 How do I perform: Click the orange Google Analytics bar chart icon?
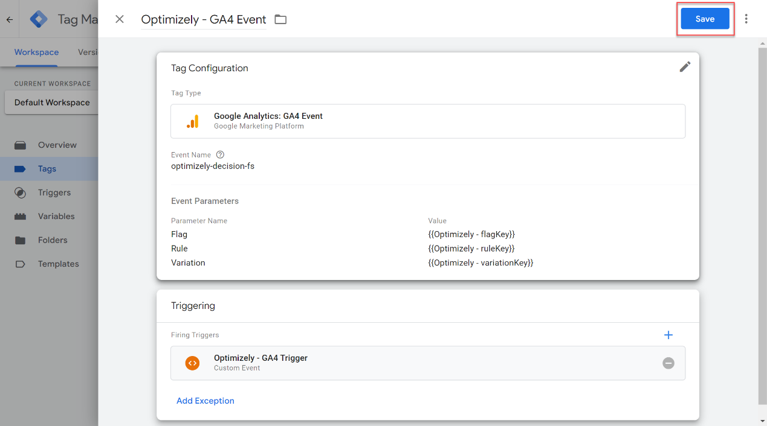[x=192, y=121]
